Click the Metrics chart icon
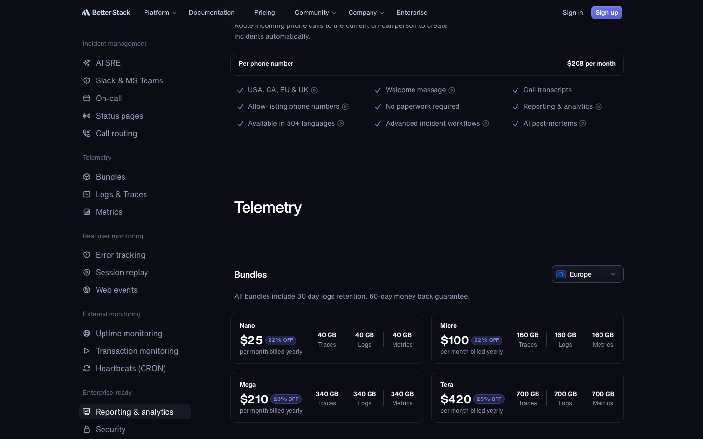703x439 pixels. [87, 212]
